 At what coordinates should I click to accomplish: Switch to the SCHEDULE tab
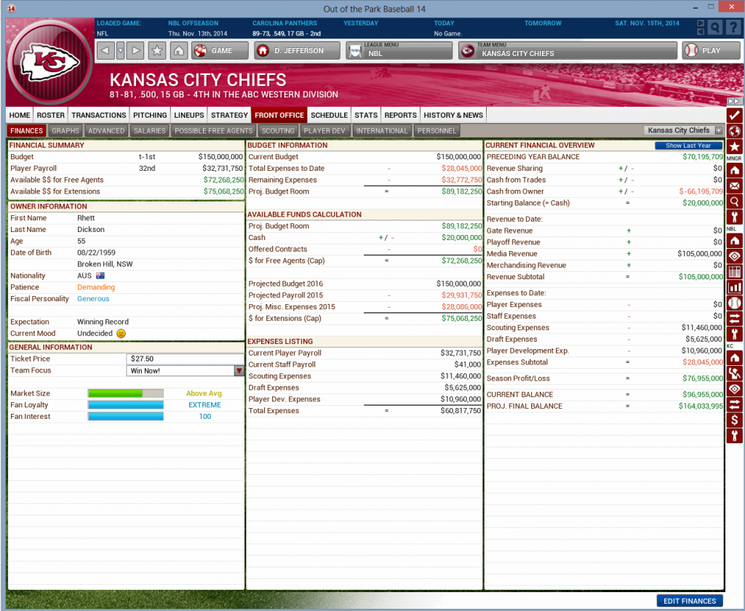tap(330, 115)
